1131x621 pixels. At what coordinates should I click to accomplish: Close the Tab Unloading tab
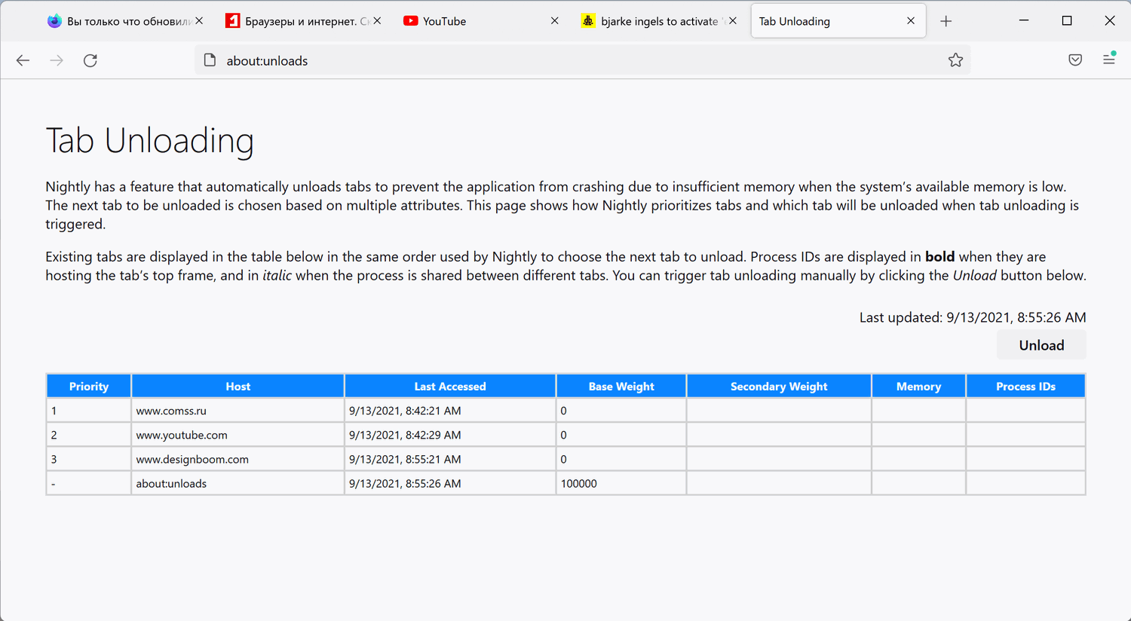coord(911,21)
